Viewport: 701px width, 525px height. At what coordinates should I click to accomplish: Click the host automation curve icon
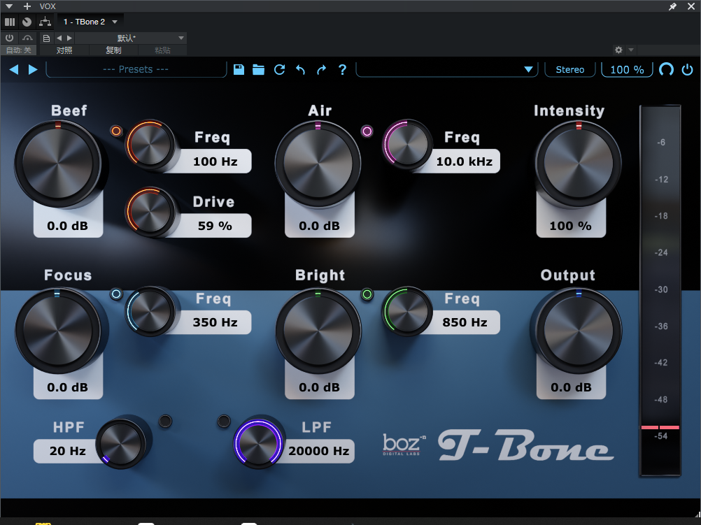27,38
